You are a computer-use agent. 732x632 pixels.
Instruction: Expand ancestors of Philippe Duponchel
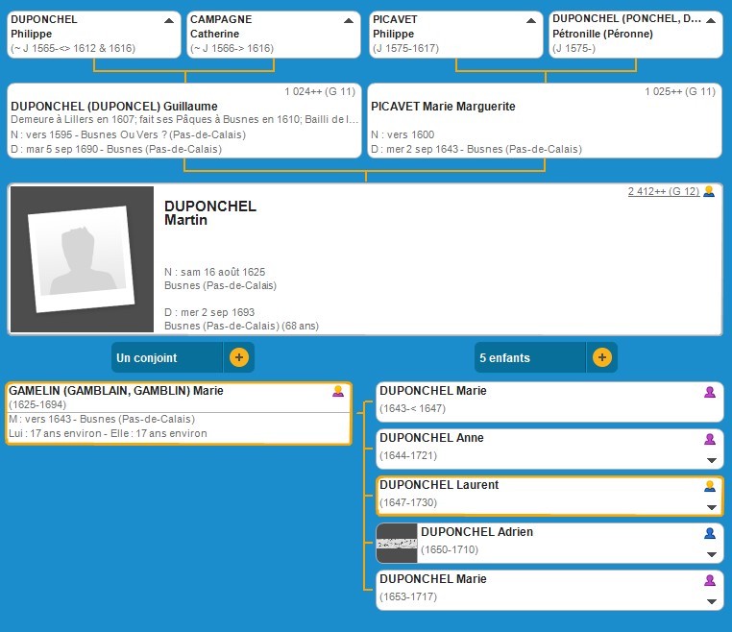tap(170, 20)
